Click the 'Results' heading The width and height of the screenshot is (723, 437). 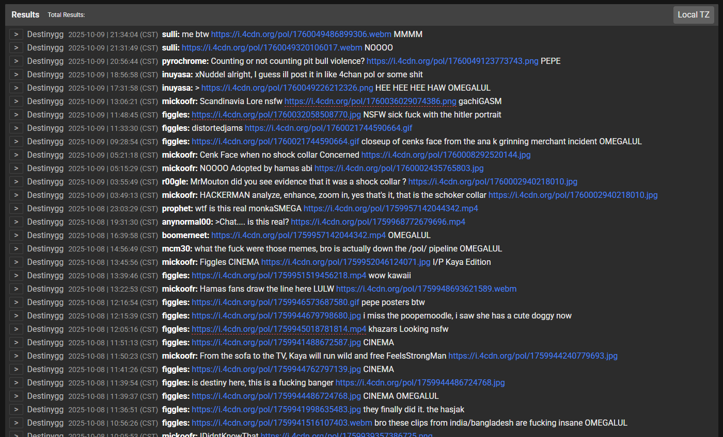(x=25, y=15)
